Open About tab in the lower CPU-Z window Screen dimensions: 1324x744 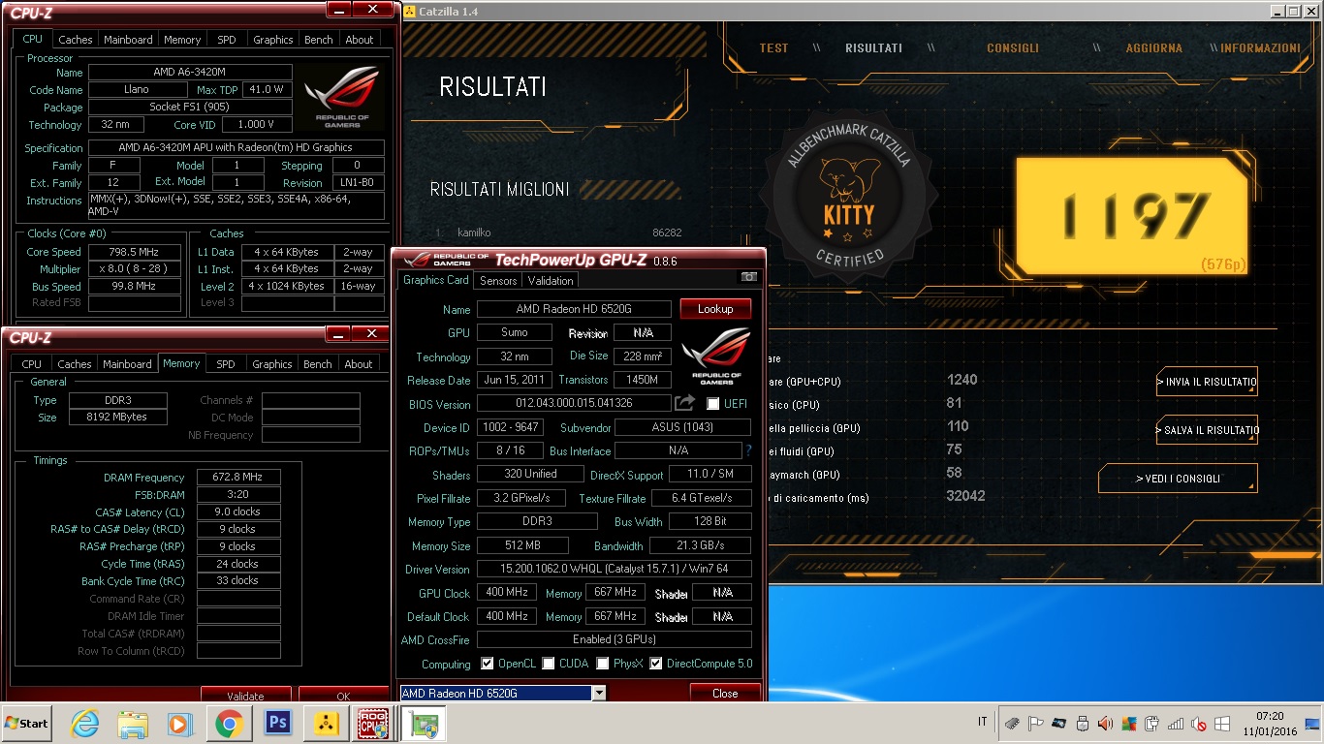(x=359, y=364)
